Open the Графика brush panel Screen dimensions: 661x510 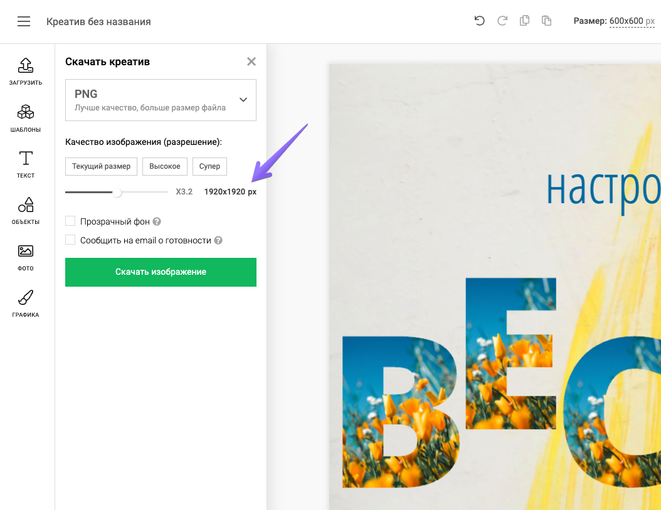[x=26, y=304]
